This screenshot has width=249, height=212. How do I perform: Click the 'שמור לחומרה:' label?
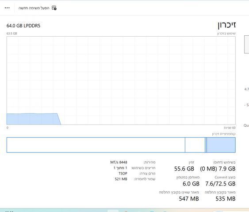pyautogui.click(x=145, y=179)
